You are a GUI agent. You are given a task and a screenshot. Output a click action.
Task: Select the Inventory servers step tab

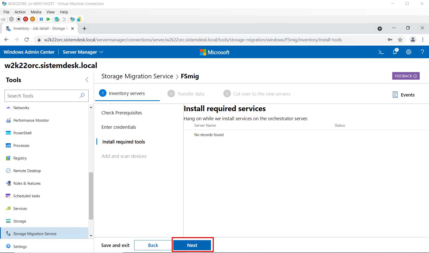127,93
